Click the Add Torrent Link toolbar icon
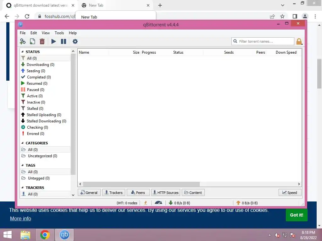322x241 pixels. point(23,41)
